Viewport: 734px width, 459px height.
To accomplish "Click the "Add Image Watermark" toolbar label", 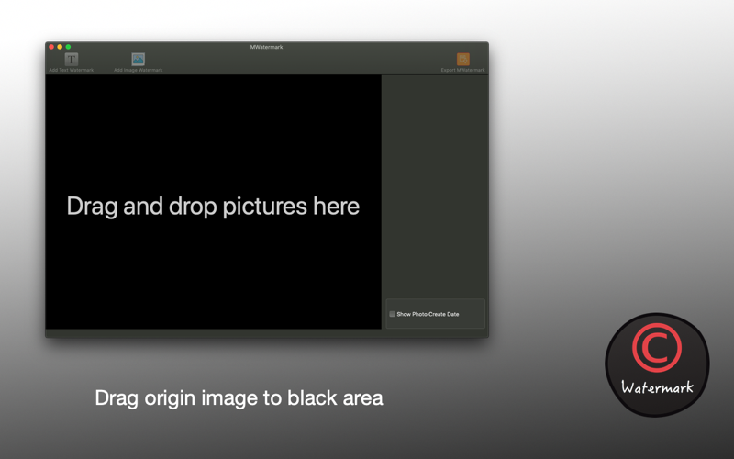I will [x=139, y=71].
